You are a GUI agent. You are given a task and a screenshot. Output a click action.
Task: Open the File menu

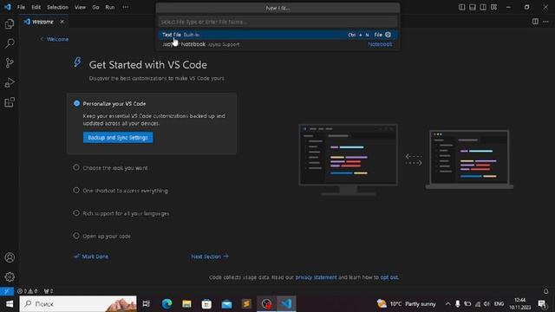(x=21, y=7)
